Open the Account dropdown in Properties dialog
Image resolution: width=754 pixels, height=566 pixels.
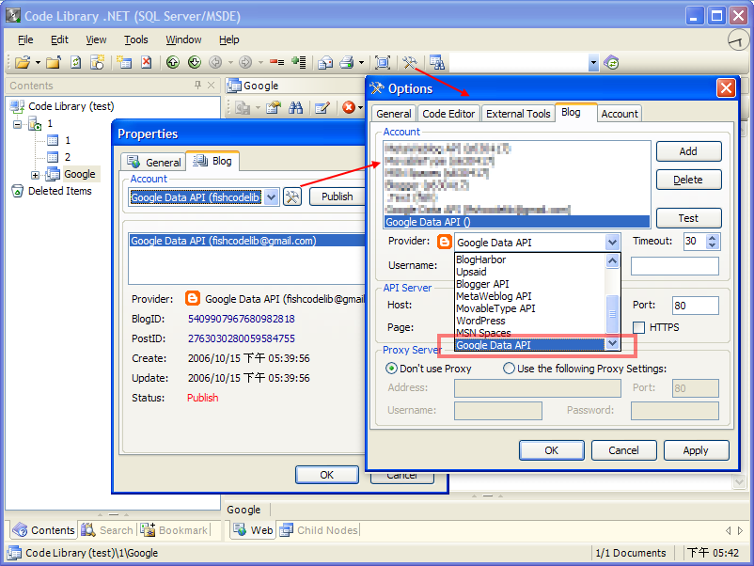pos(271,197)
